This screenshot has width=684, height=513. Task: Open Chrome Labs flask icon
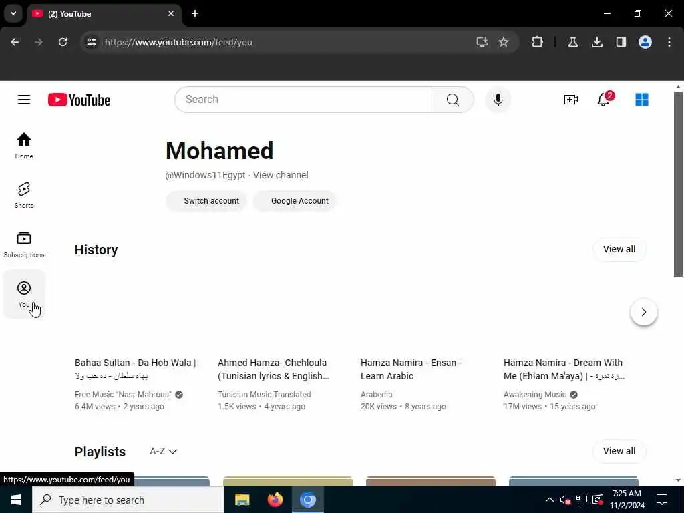coord(572,42)
